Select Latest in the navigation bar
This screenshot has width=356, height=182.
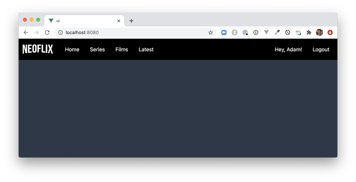pyautogui.click(x=146, y=50)
